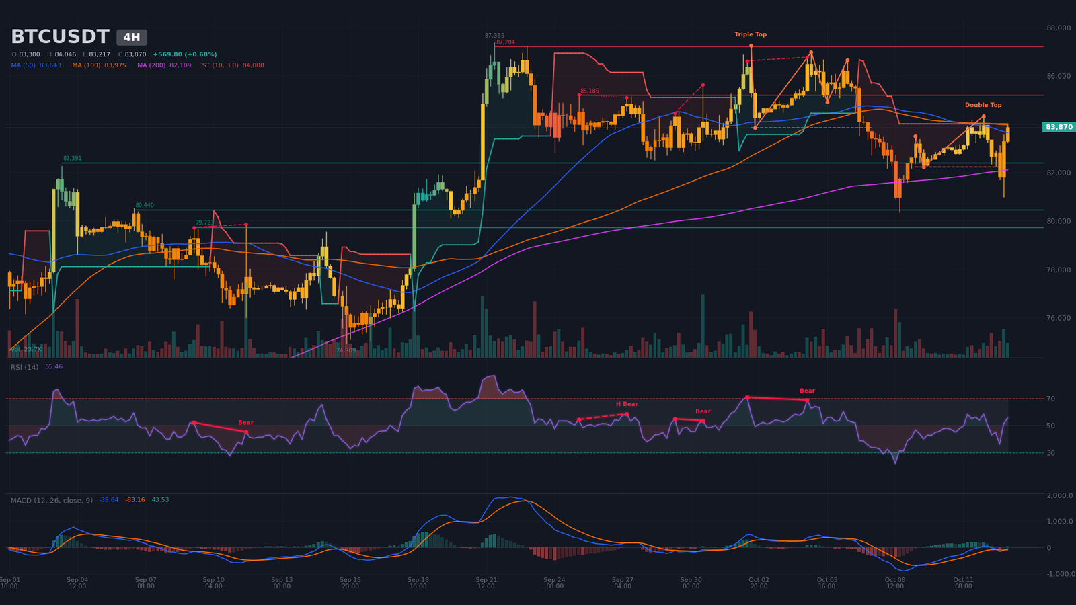
Task: Click the 74,909 low price label
Action: [346, 350]
